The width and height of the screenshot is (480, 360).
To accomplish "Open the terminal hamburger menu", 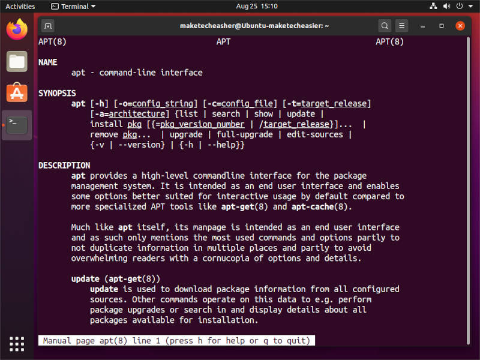I will coord(401,26).
